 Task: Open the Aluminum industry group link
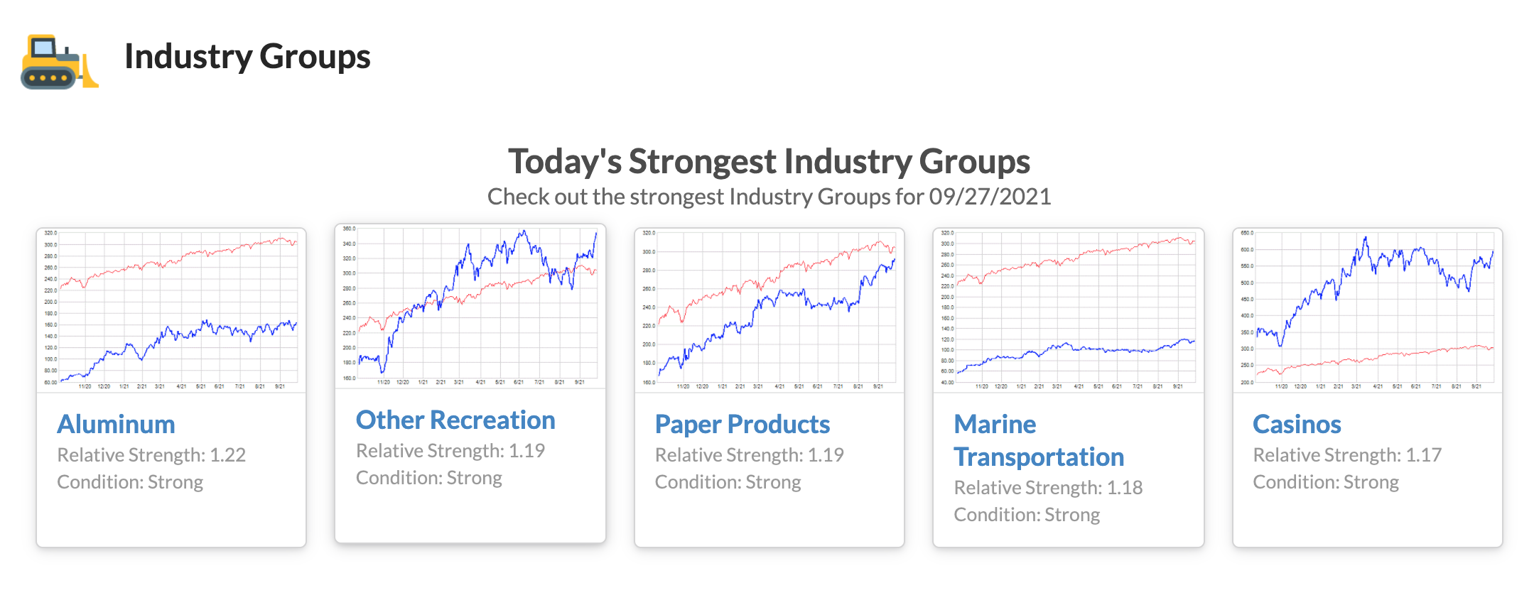pyautogui.click(x=116, y=424)
